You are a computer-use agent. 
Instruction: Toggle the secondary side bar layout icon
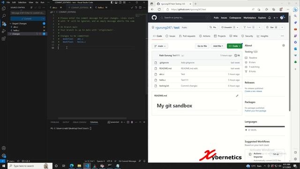tap(120, 2)
